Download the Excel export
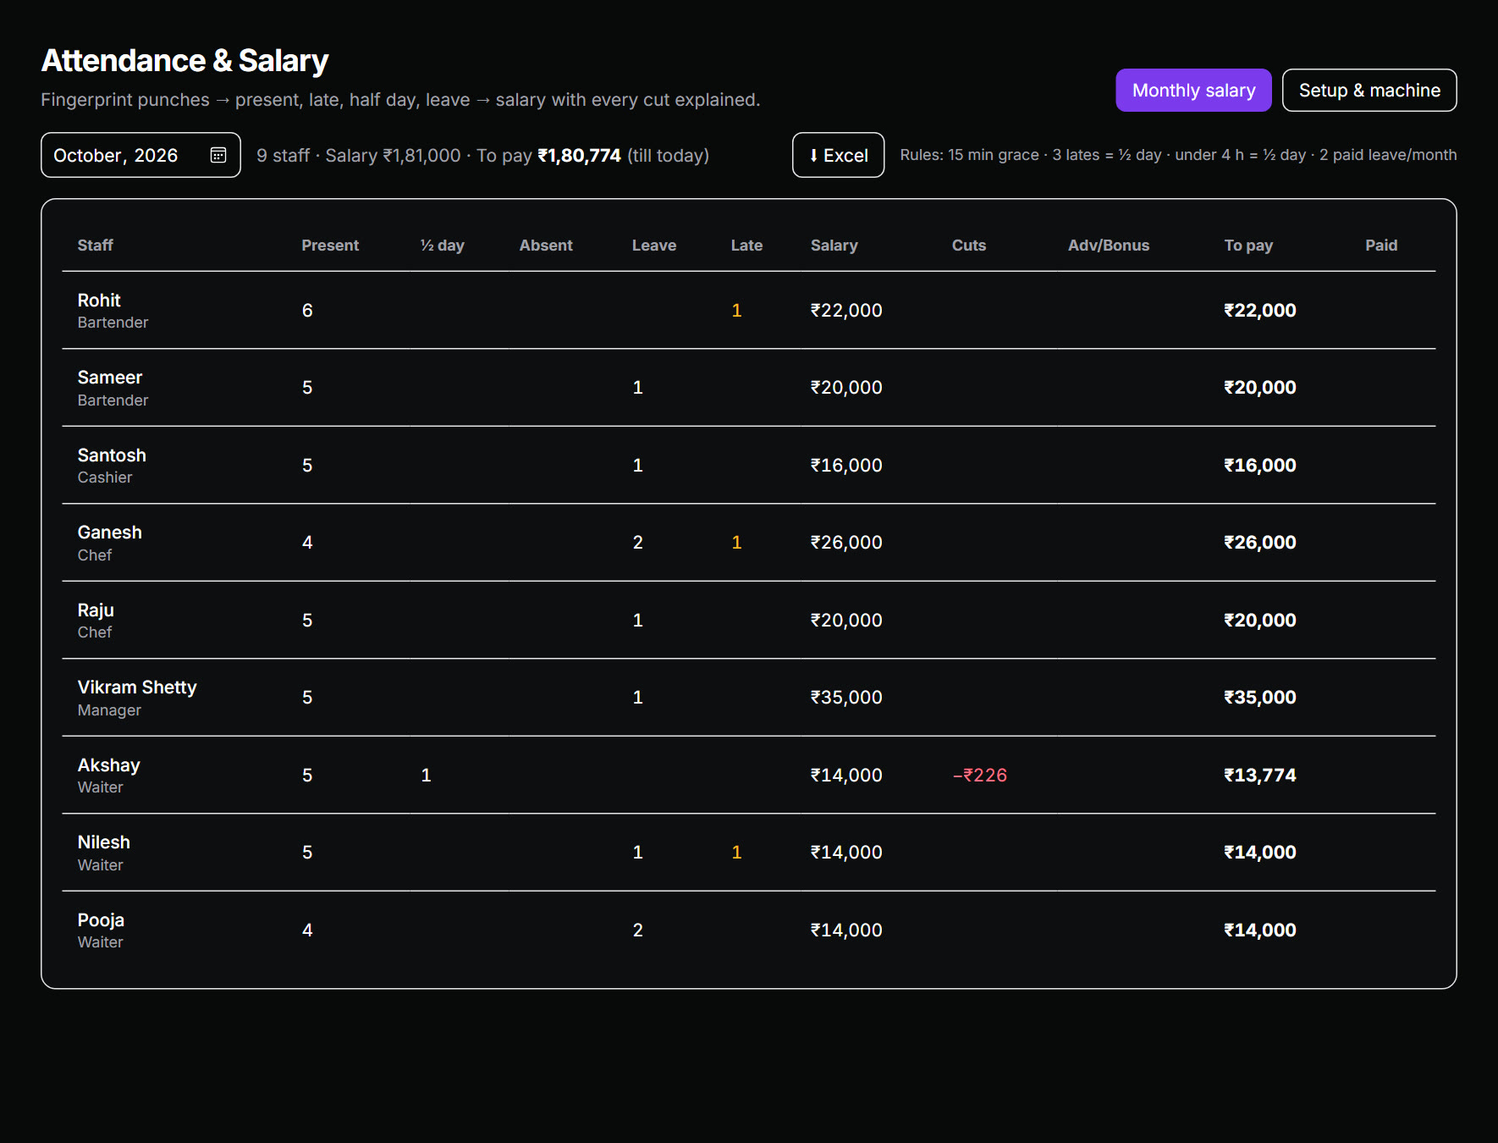 pyautogui.click(x=838, y=155)
